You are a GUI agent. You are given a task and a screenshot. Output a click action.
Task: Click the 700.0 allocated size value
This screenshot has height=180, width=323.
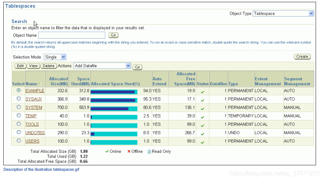[62, 108]
